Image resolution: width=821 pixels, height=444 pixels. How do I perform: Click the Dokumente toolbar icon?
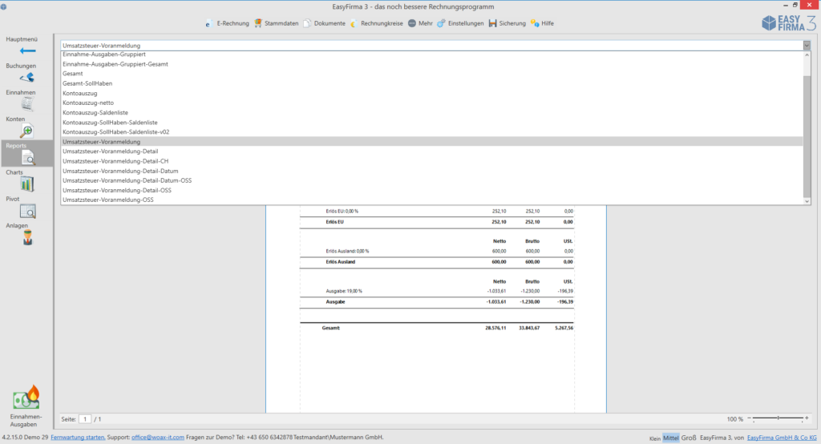coord(307,23)
